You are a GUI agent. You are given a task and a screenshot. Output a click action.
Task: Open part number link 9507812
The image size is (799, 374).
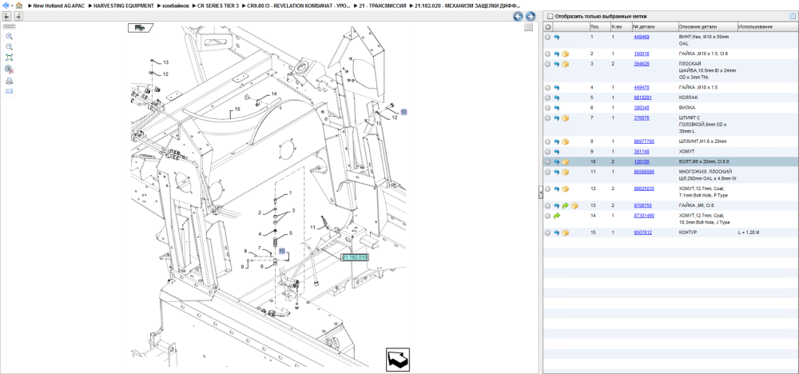point(642,233)
